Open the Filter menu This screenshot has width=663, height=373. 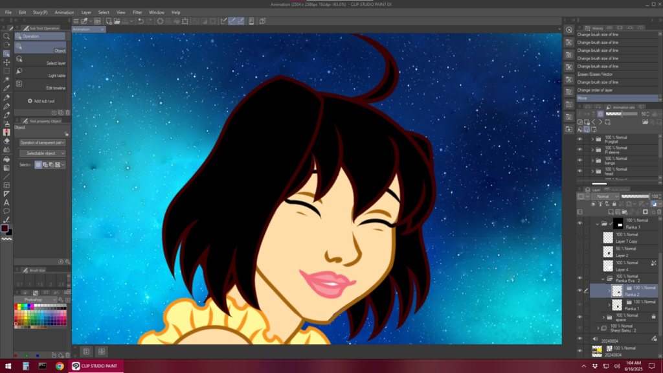click(137, 12)
